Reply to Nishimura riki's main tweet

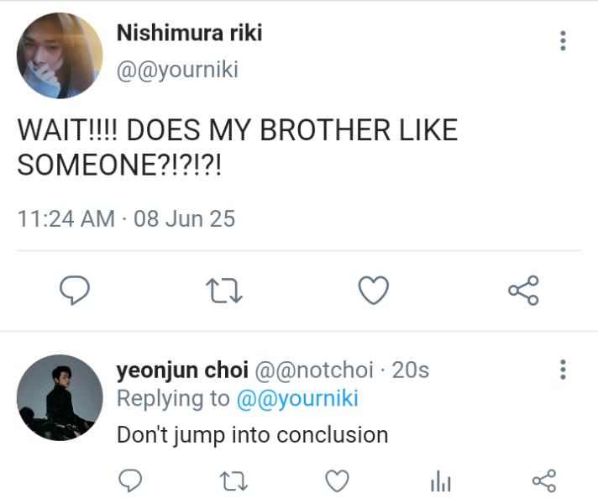(75, 291)
